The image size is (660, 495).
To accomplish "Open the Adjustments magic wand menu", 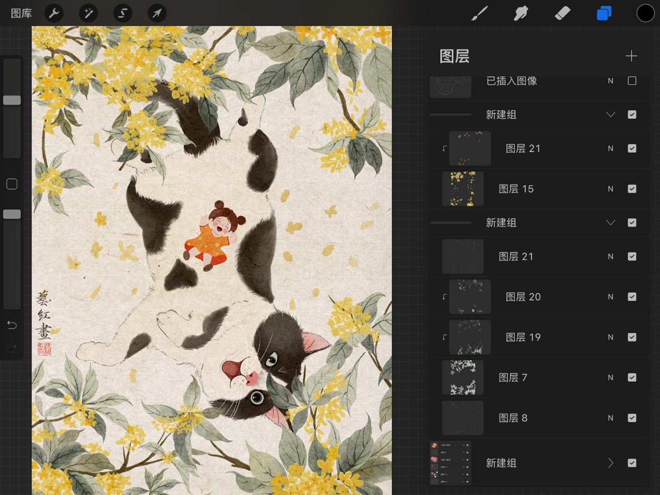I will tap(89, 13).
